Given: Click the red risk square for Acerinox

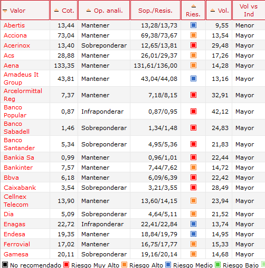Looking at the screenshot, I should (x=193, y=45).
